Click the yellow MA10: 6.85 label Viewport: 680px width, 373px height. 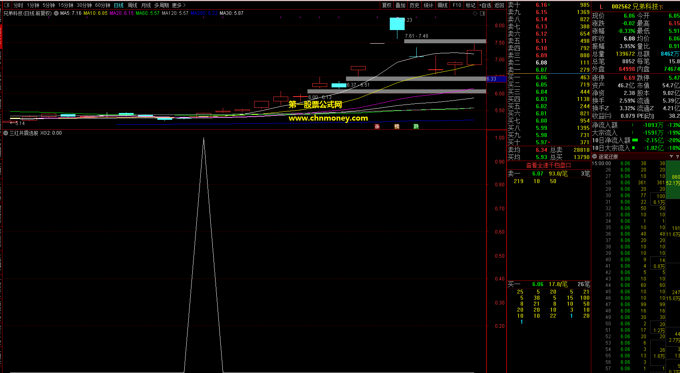pos(96,13)
